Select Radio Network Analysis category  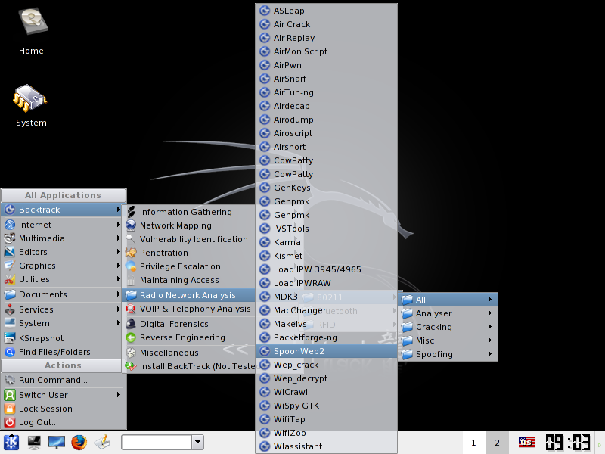[189, 295]
